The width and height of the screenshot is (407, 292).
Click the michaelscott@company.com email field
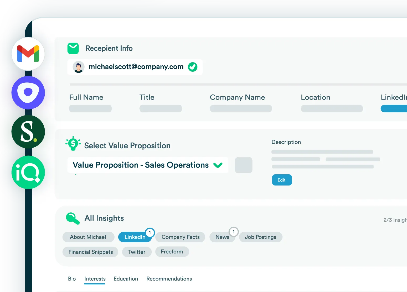(136, 67)
